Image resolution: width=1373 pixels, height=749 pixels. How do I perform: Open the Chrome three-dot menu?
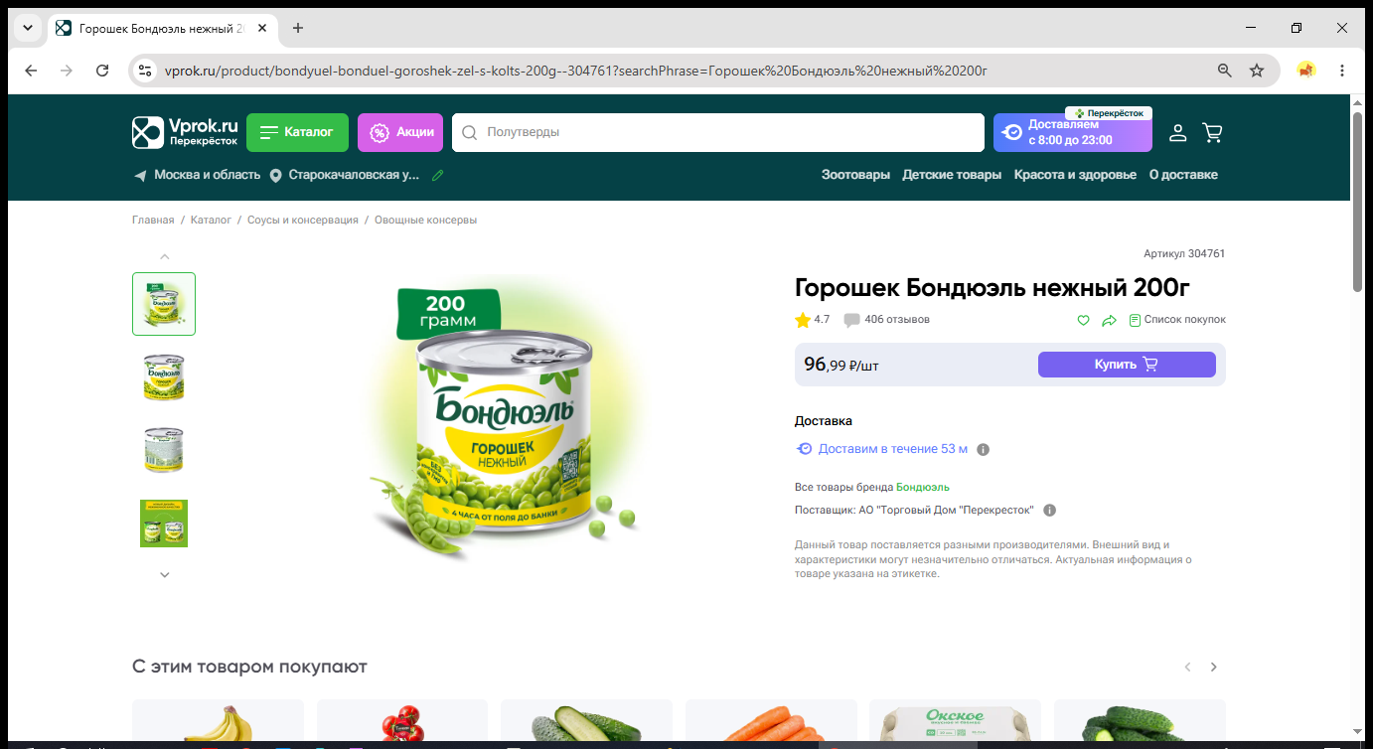1342,71
